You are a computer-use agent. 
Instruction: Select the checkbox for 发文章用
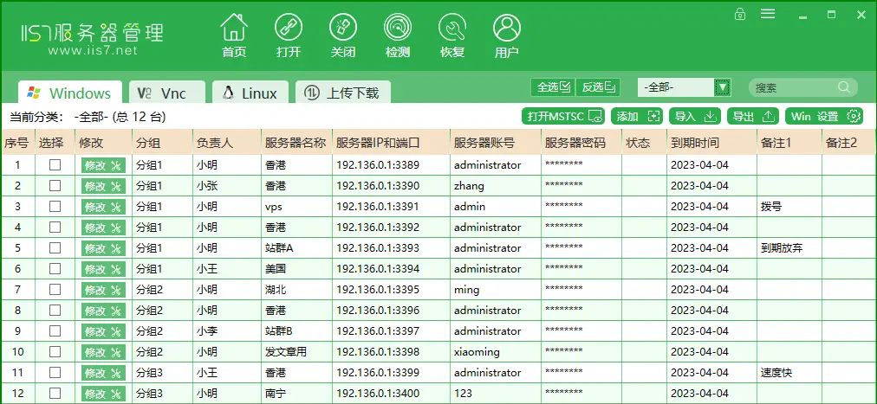[55, 351]
